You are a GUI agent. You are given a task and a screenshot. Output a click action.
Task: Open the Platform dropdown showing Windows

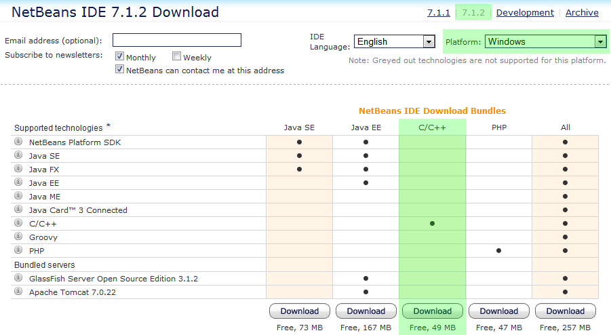(x=545, y=41)
